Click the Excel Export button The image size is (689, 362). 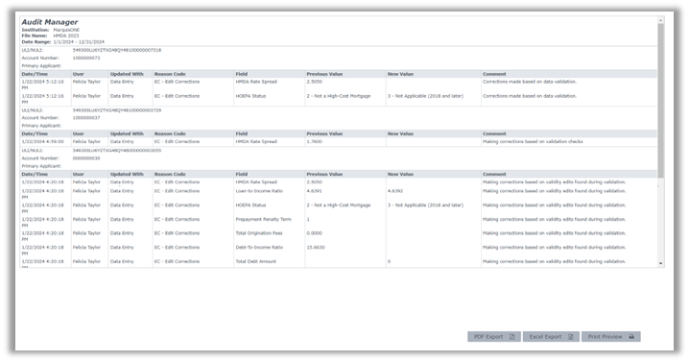551,336
